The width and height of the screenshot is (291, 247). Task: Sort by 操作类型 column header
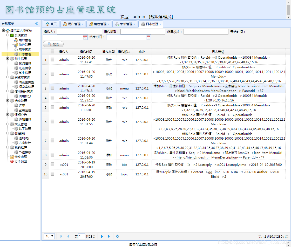[109, 52]
